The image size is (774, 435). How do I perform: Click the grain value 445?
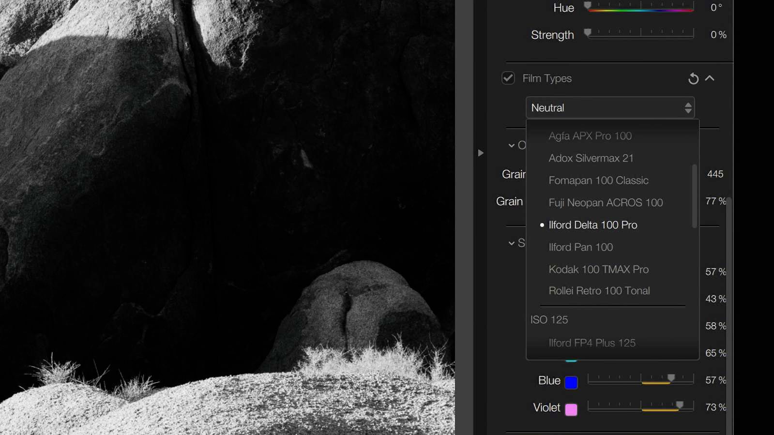tap(715, 174)
